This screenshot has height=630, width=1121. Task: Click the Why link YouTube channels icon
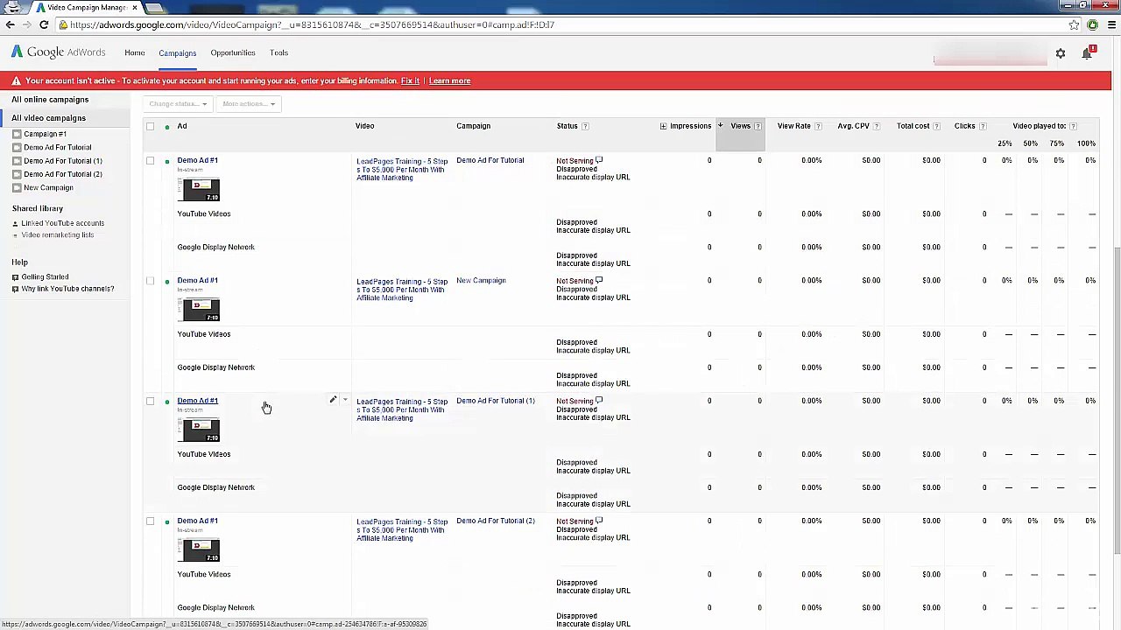[15, 289]
